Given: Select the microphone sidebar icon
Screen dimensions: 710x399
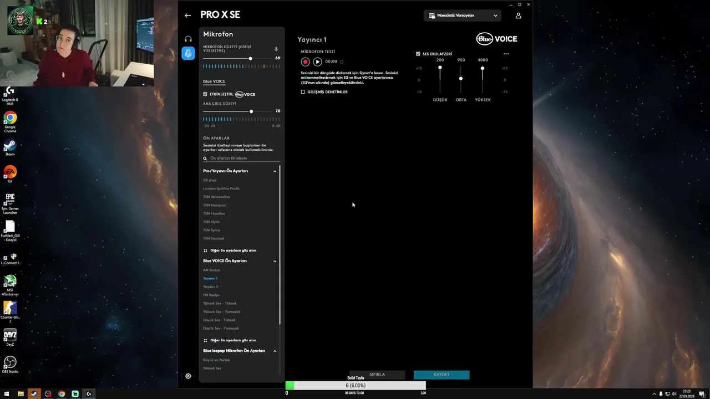Looking at the screenshot, I should click(188, 54).
